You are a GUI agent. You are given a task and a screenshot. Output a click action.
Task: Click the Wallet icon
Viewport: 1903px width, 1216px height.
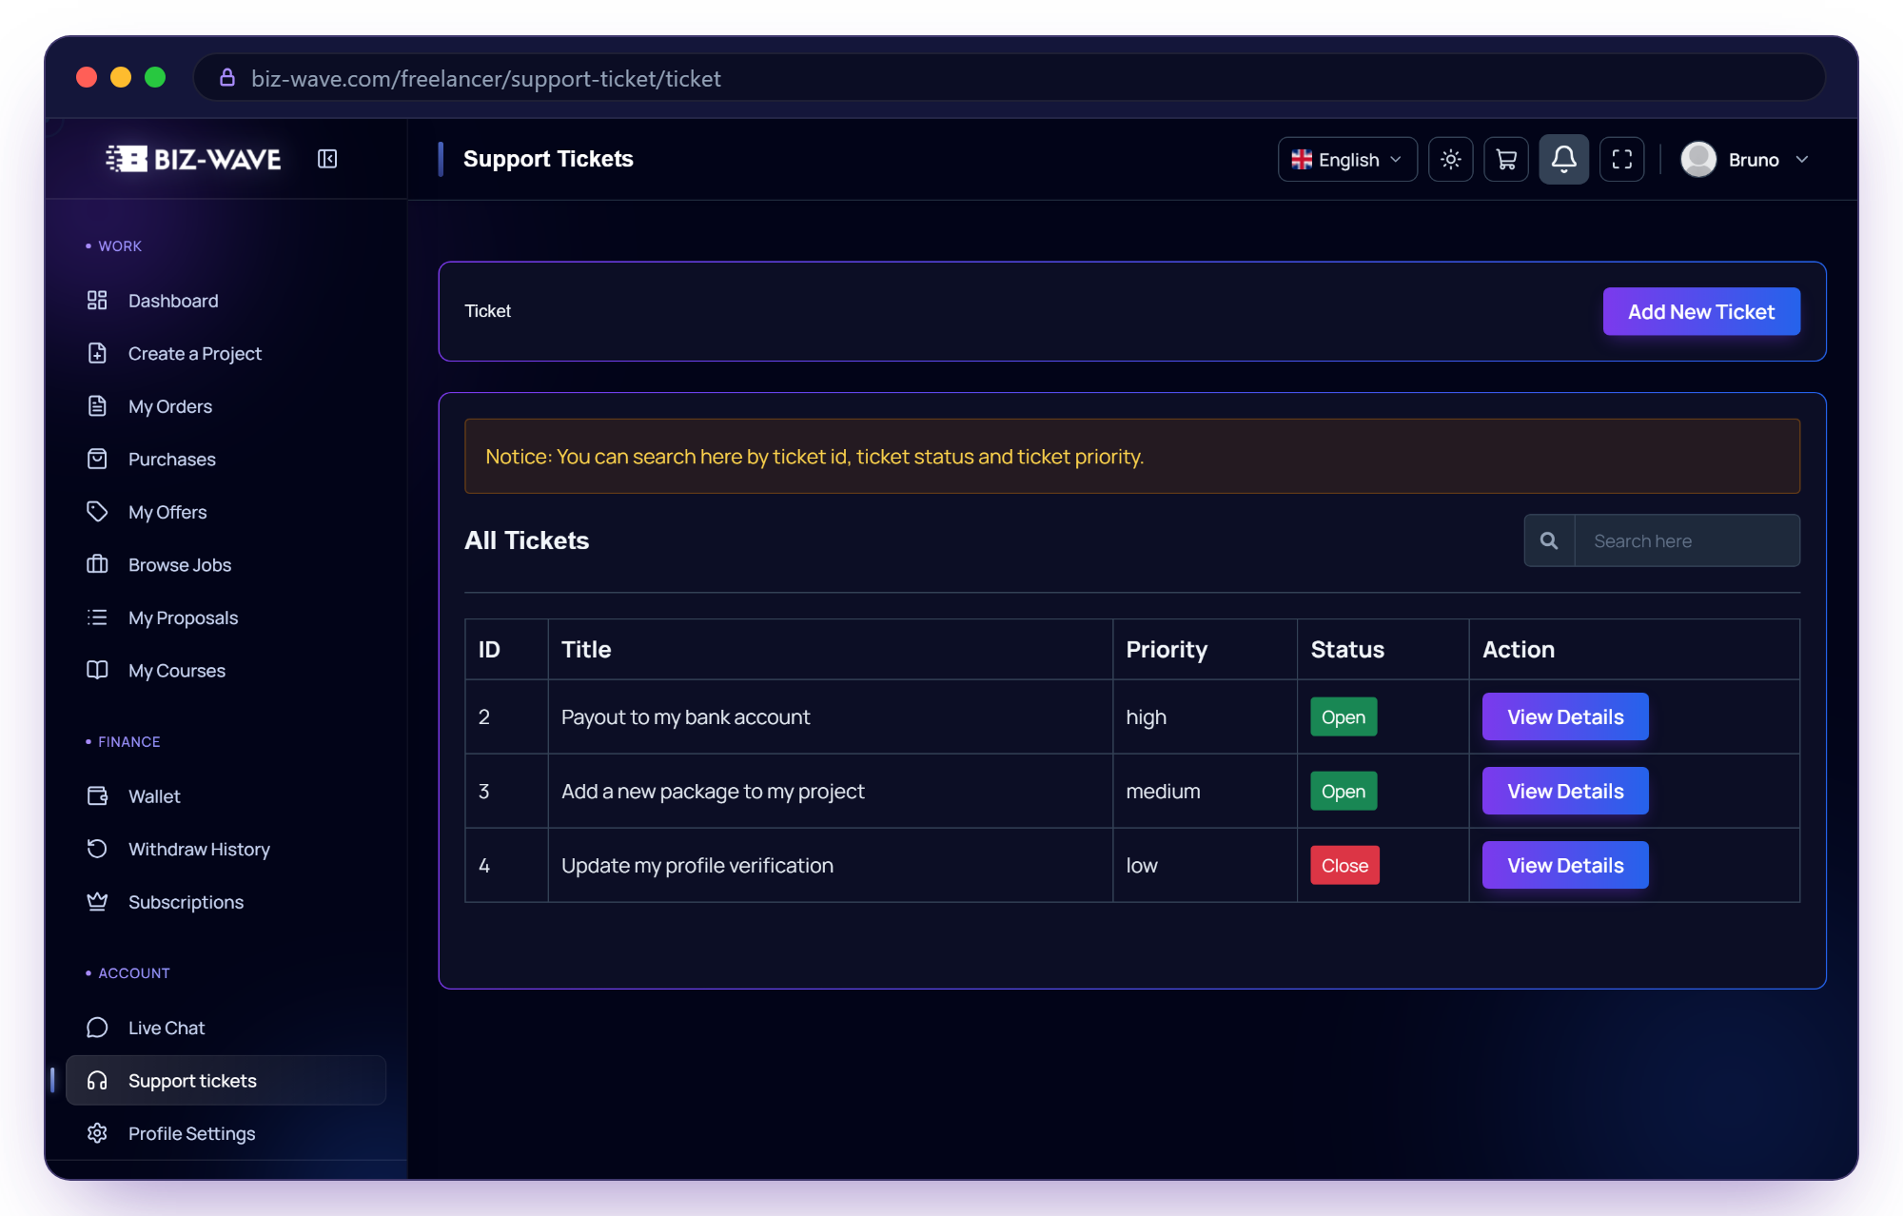tap(97, 795)
